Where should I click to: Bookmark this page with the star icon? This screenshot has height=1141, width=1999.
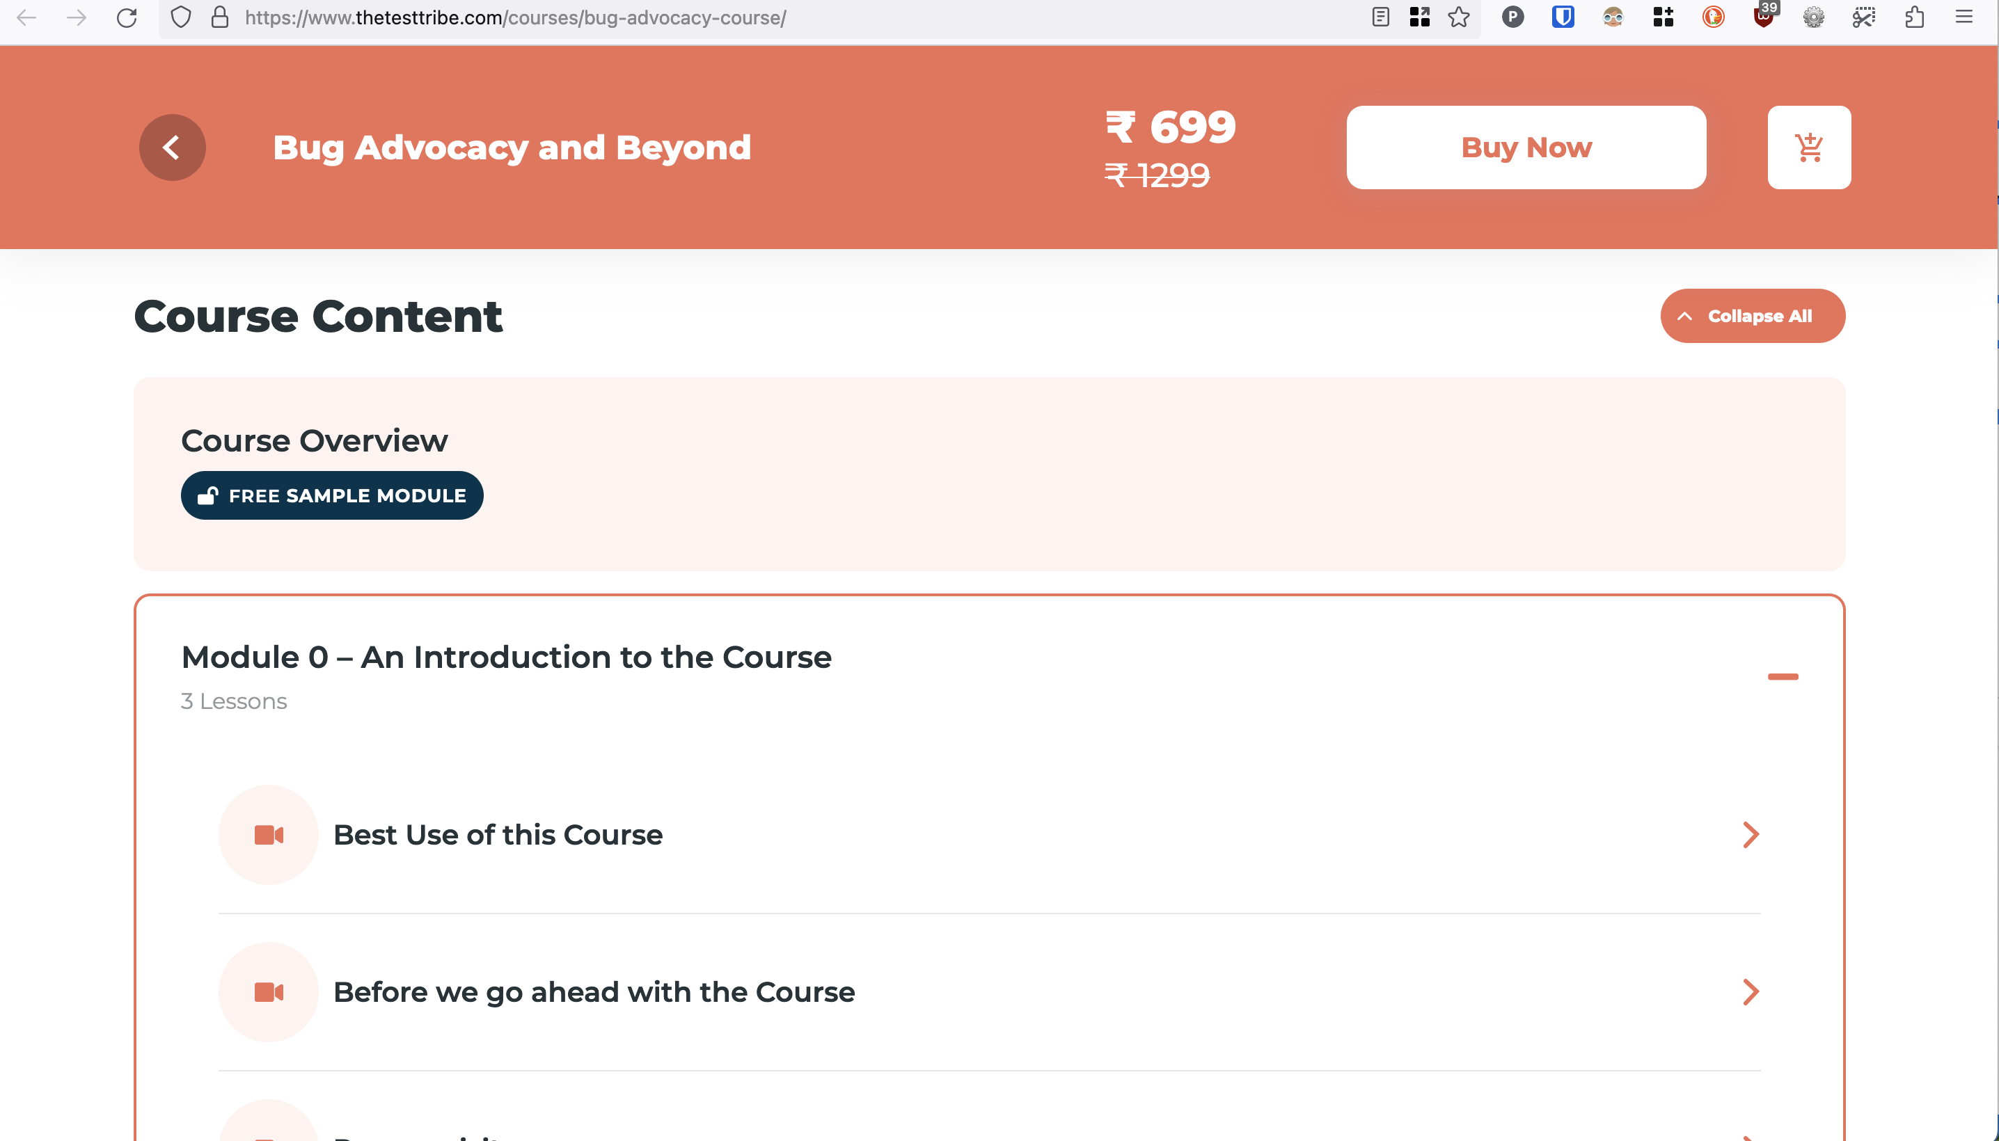click(x=1458, y=17)
